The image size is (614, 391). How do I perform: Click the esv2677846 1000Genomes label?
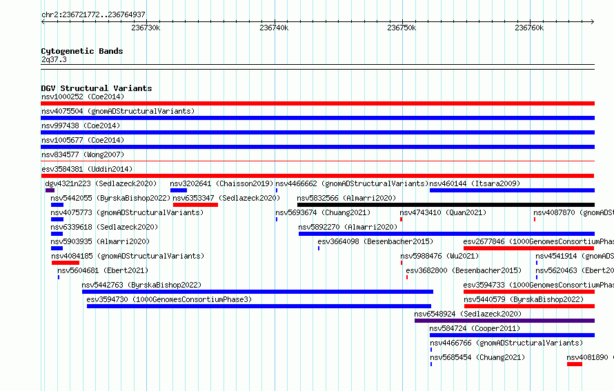[x=538, y=241]
